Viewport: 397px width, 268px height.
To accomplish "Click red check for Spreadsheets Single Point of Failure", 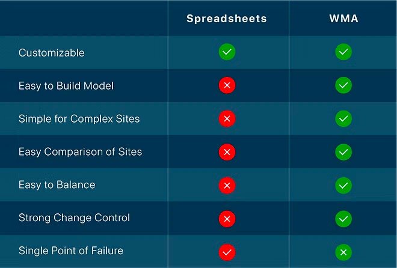I will point(227,251).
